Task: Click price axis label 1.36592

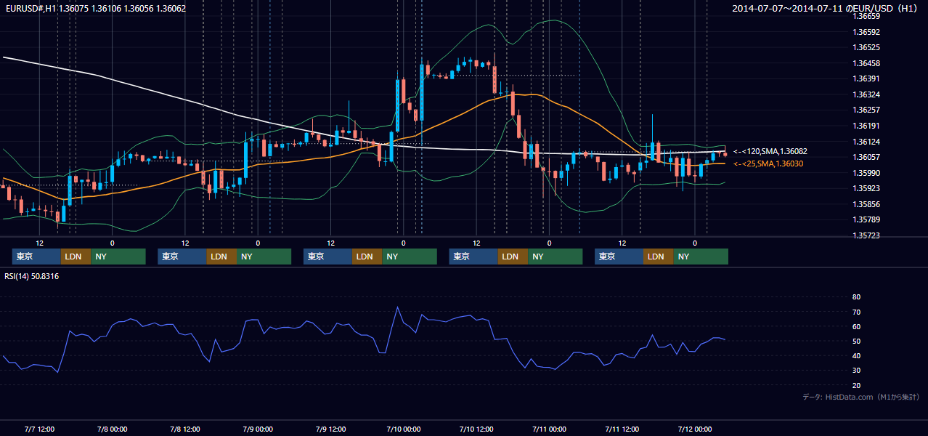Action: point(866,32)
